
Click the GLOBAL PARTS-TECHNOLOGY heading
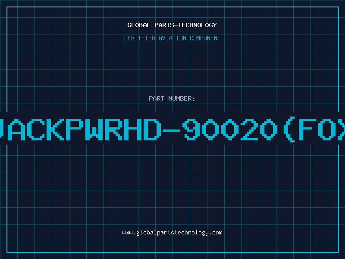[x=172, y=25]
